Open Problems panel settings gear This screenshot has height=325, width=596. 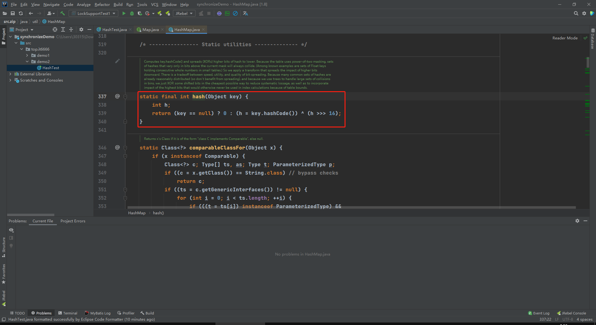coord(577,221)
